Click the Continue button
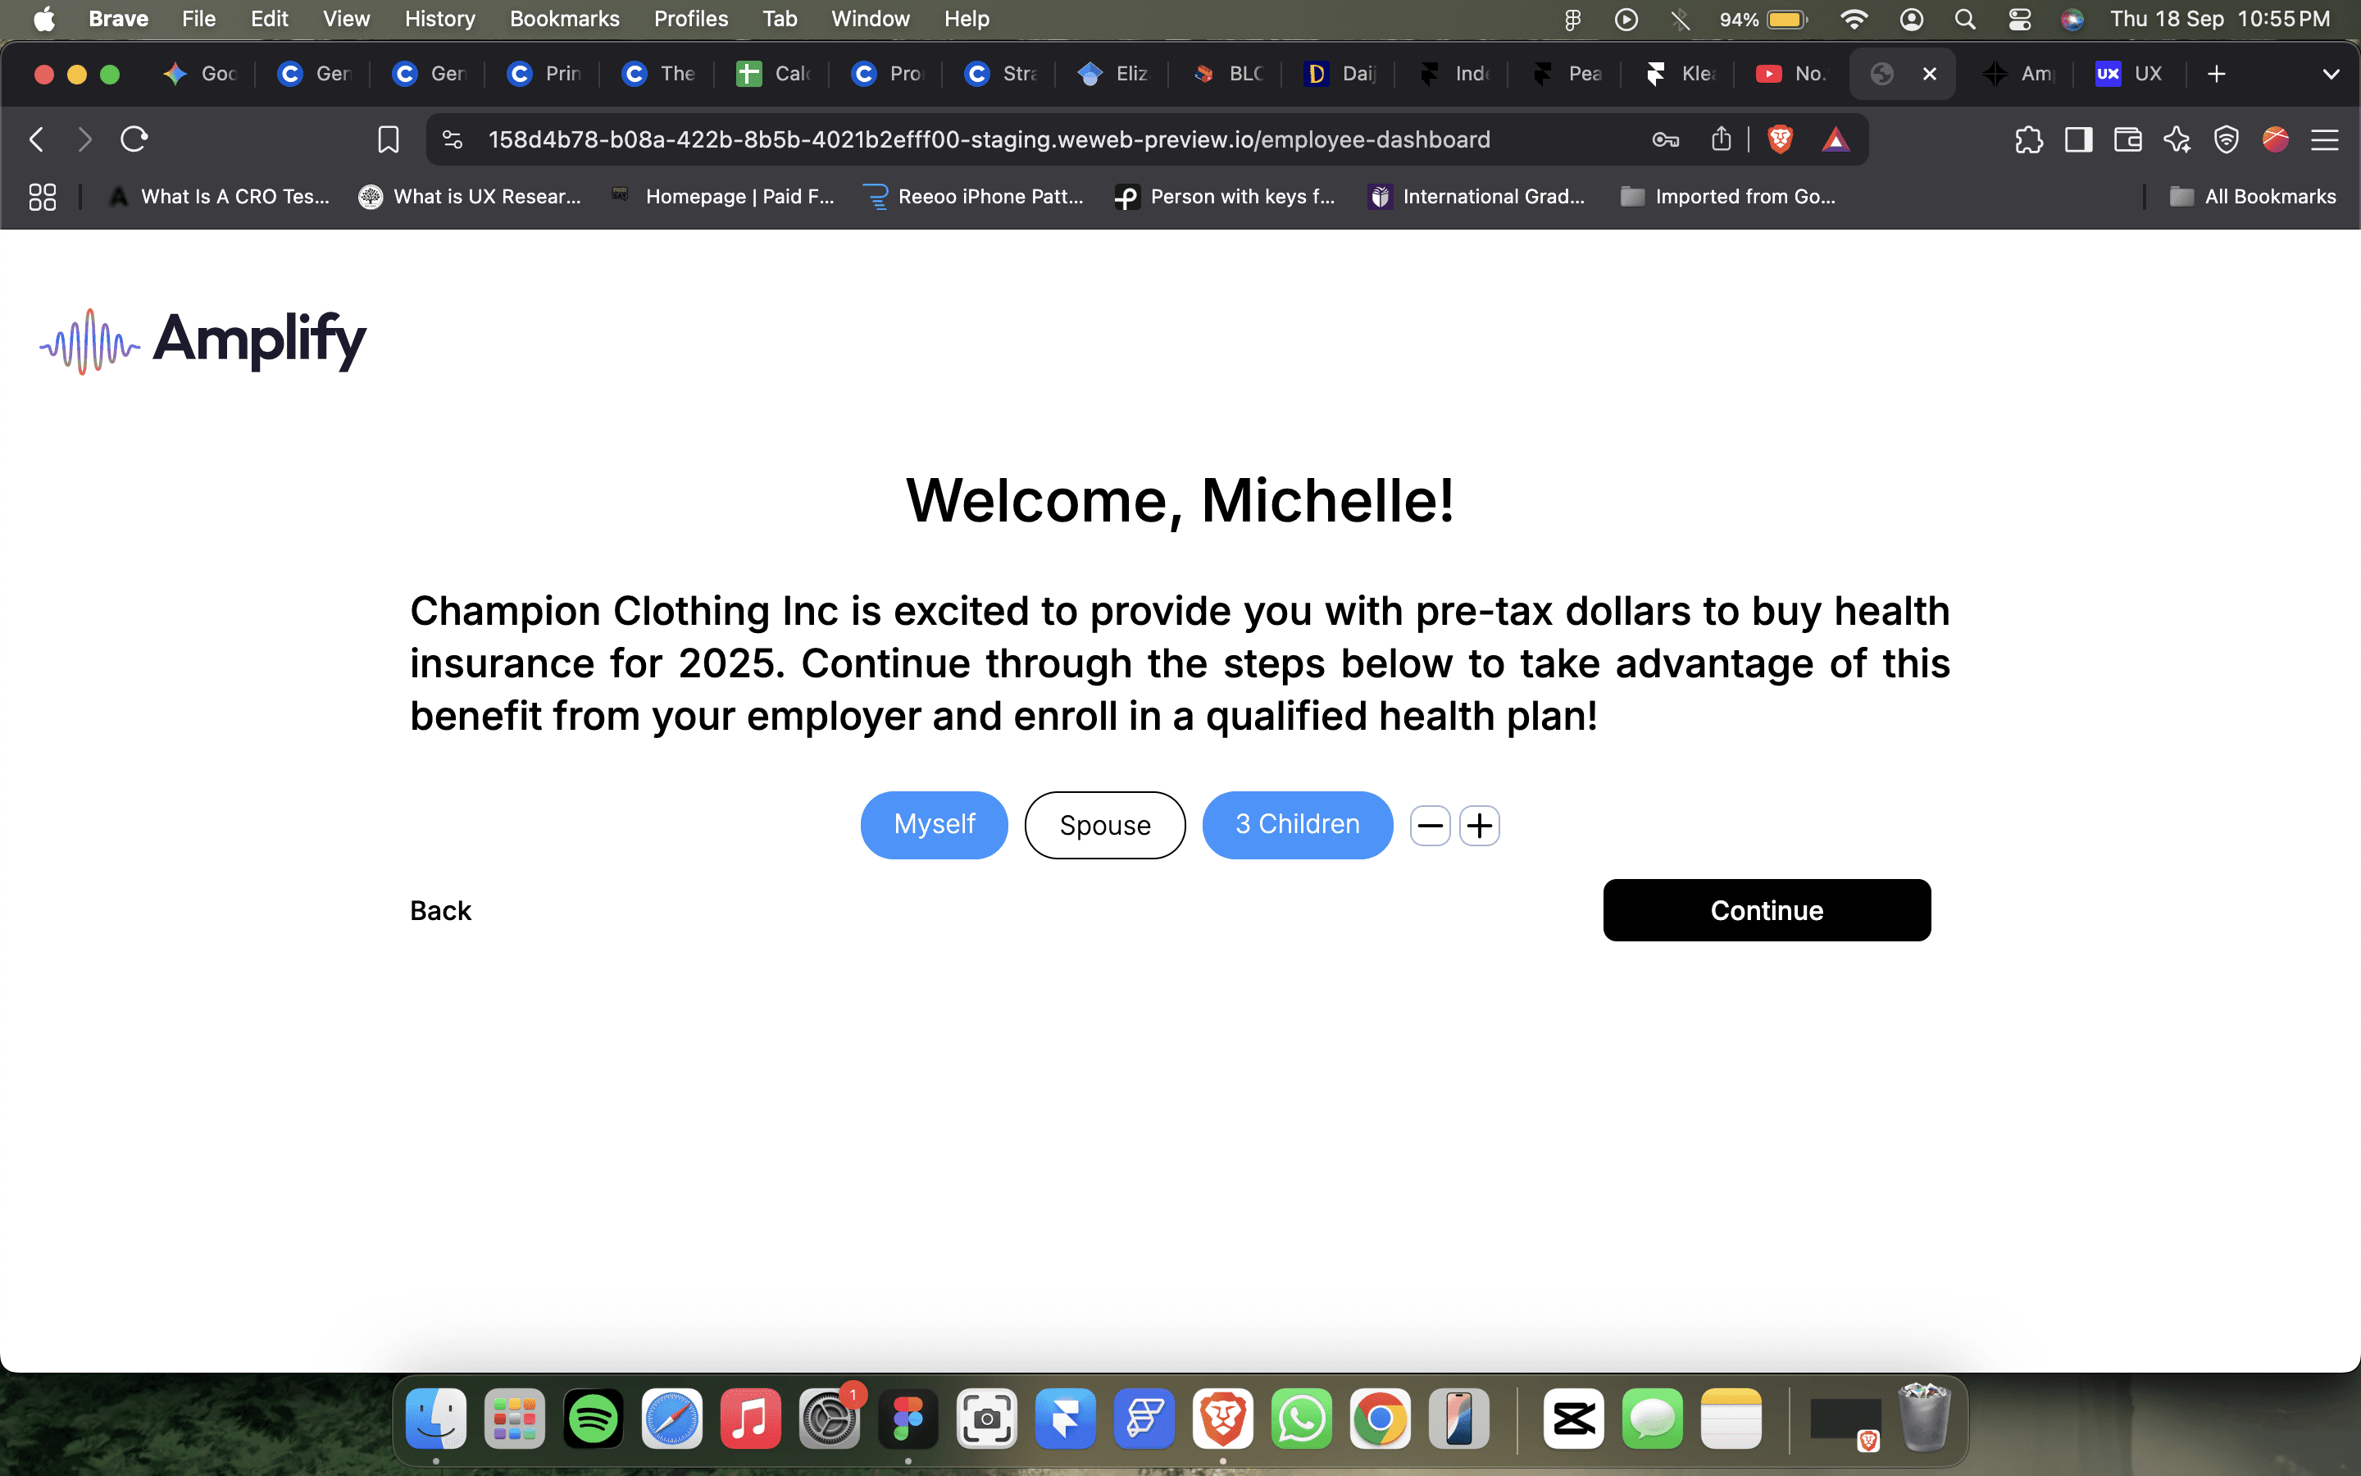The width and height of the screenshot is (2361, 1476). point(1766,910)
